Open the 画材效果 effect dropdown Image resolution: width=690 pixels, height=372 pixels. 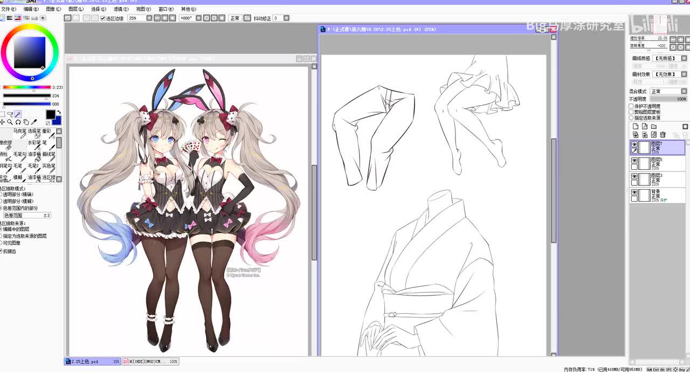(x=684, y=74)
